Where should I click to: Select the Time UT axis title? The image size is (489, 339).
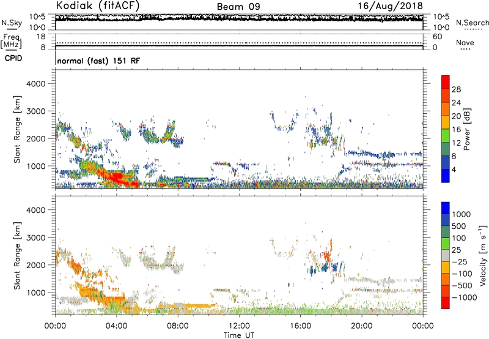pos(239,335)
